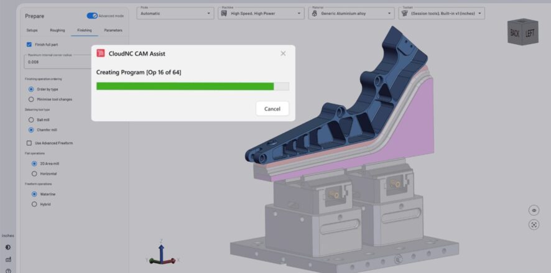Click the green program creation progress bar

coord(193,86)
